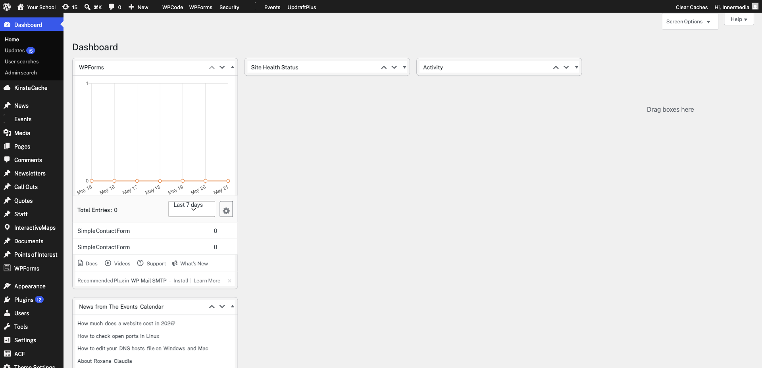
Task: Open the Security admin bar menu
Action: pos(229,7)
